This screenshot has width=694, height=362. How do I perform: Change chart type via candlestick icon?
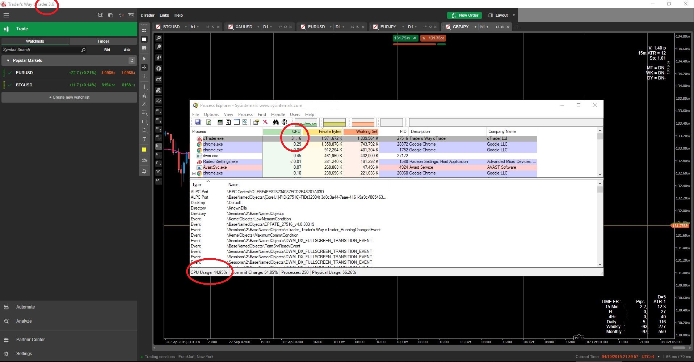tap(159, 58)
